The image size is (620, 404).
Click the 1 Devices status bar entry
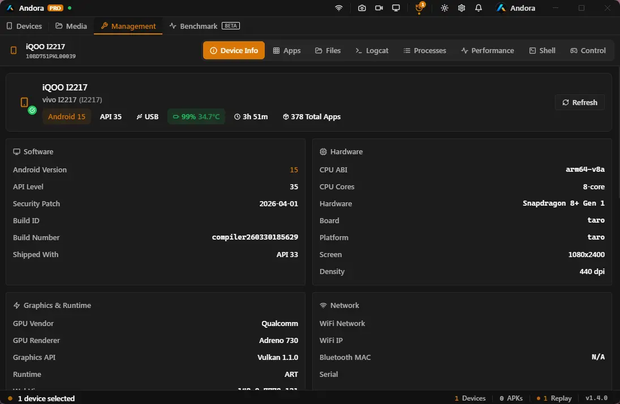470,398
